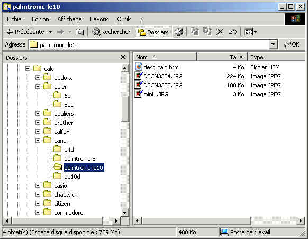Open the Views dropdown in toolbar
Viewport: 308px width, 239px height.
click(250, 32)
